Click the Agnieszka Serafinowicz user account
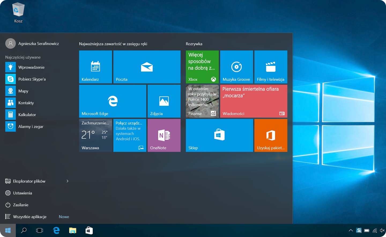386x237 pixels. coord(32,43)
